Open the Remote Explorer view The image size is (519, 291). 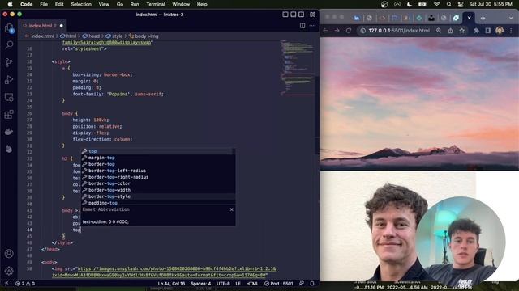(9, 97)
